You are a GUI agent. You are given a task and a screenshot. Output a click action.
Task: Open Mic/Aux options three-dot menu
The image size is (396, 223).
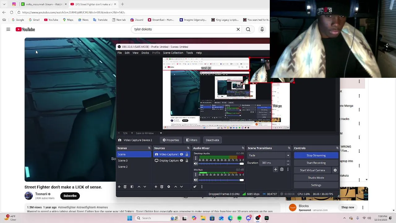coord(196,174)
